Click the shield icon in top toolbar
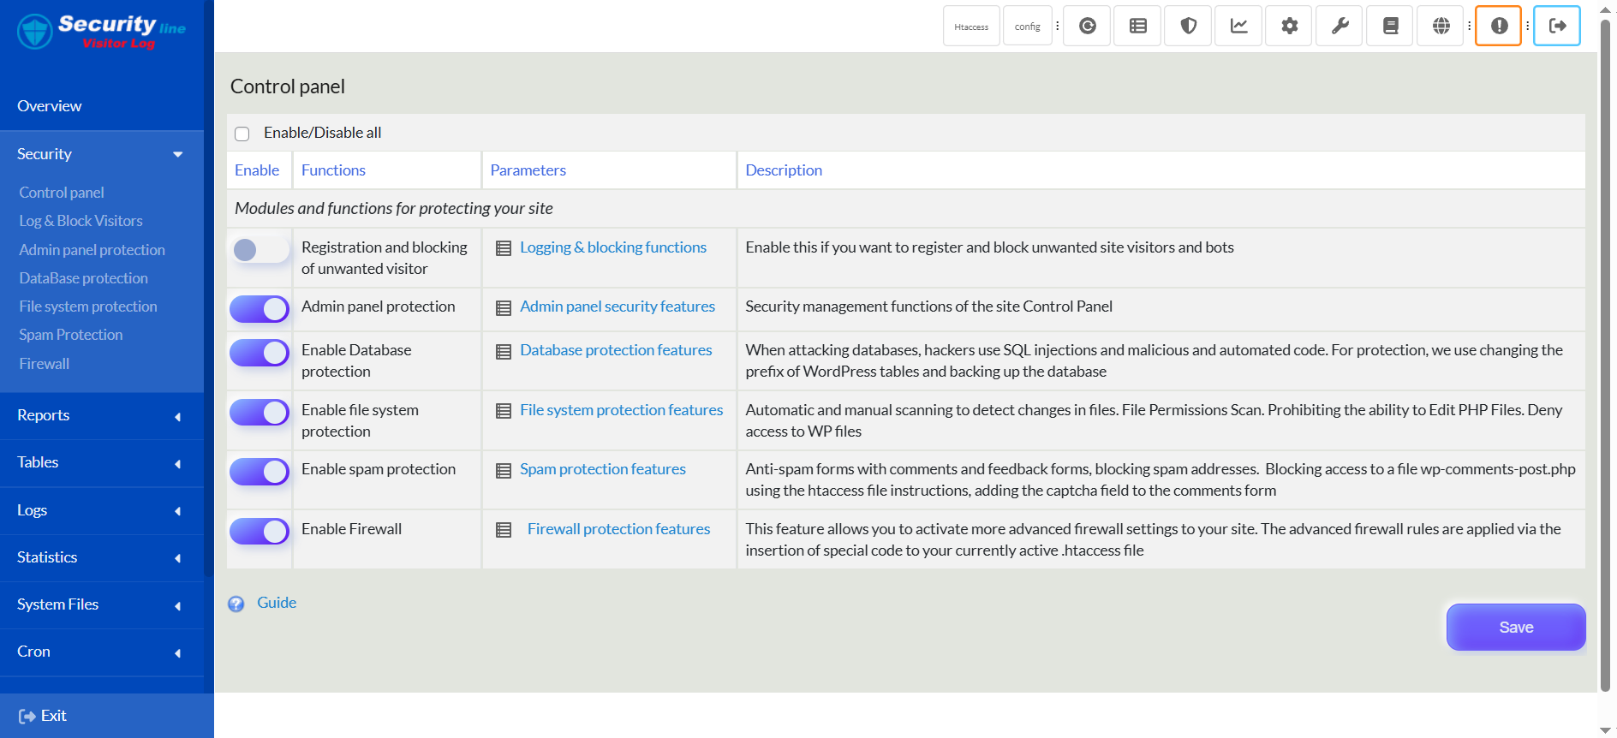1617x738 pixels. [x=1188, y=26]
